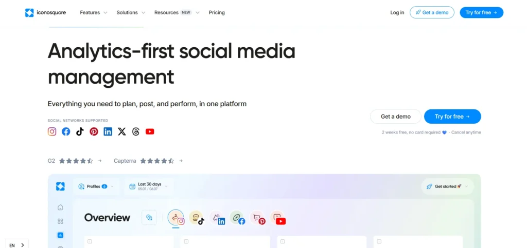Expand the Last 30 days date range

click(149, 186)
